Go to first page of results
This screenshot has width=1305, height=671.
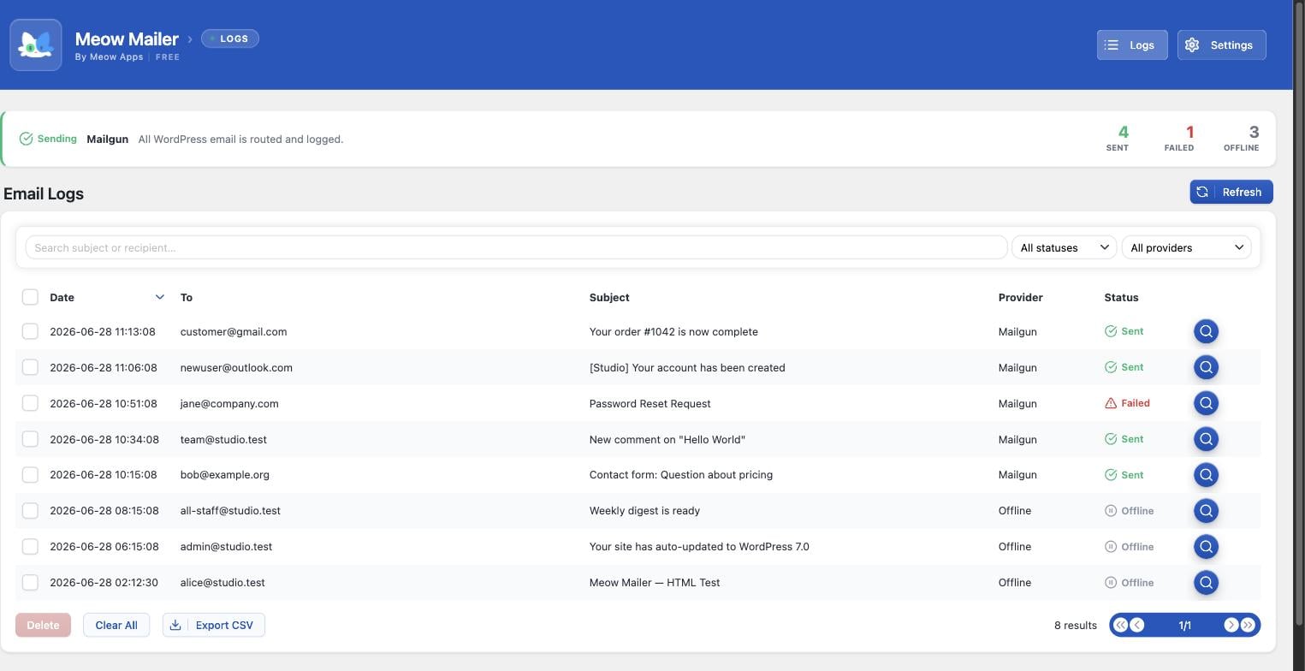(x=1120, y=625)
